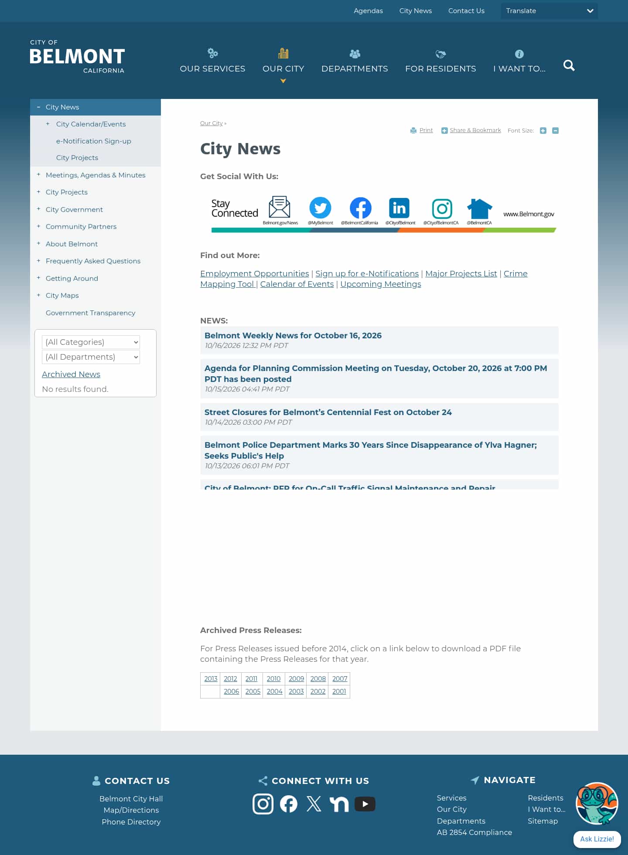This screenshot has width=628, height=855.
Task: Expand Meetings, Agendas & Minutes section
Action: pyautogui.click(x=38, y=174)
